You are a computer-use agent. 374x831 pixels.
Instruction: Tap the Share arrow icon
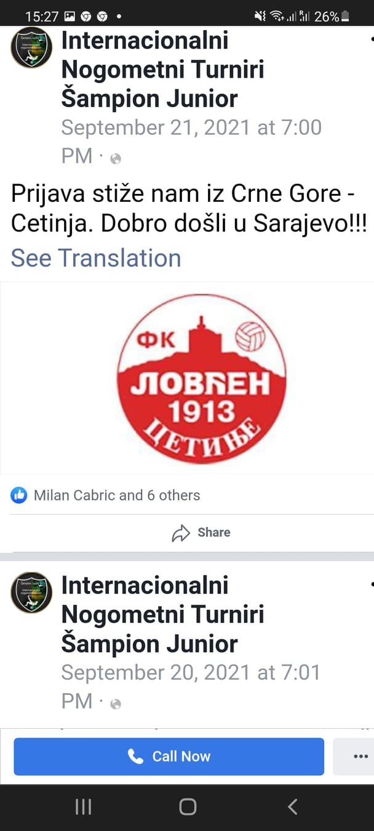(181, 532)
